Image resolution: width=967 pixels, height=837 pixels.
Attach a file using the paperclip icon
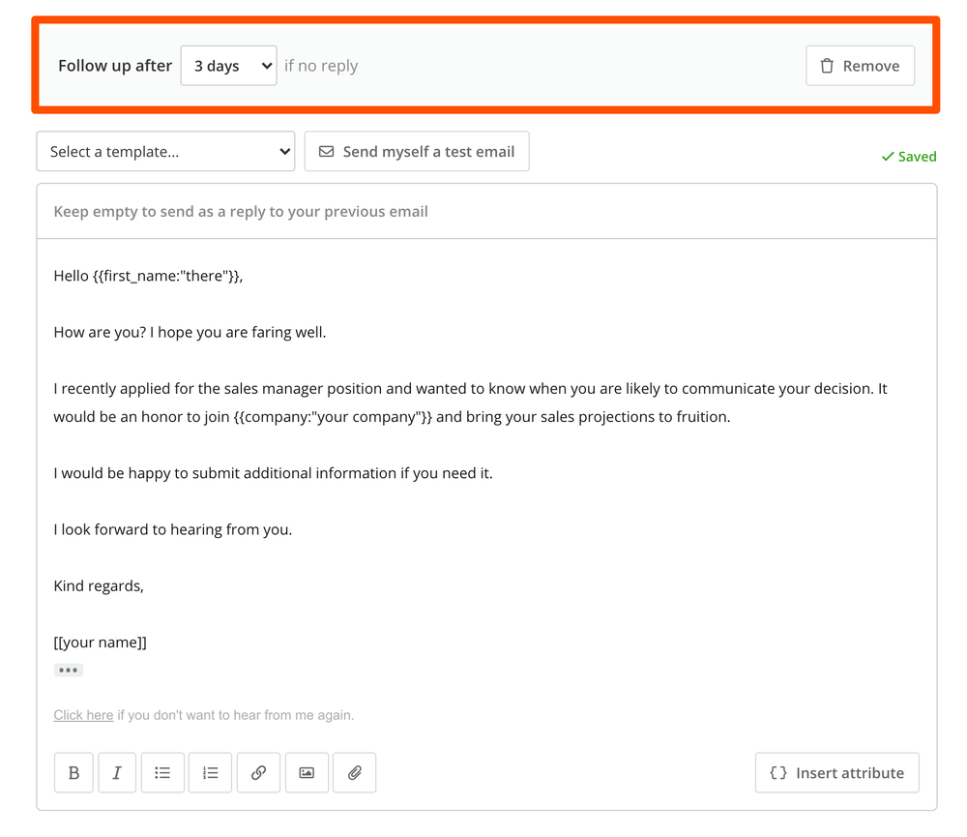[354, 772]
